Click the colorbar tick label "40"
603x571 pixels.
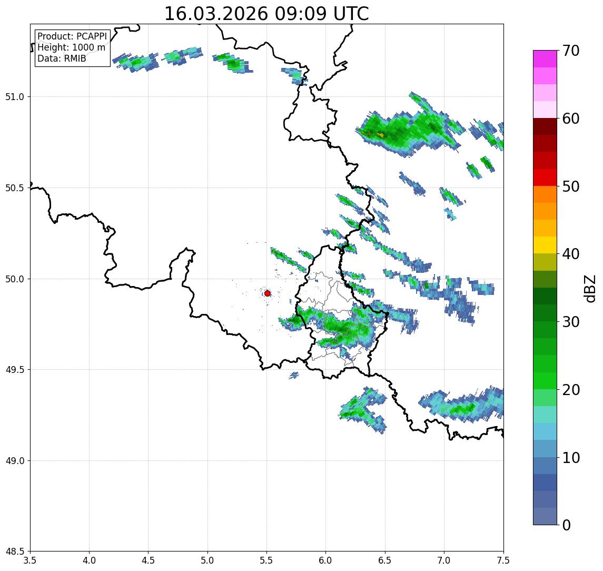tap(571, 254)
